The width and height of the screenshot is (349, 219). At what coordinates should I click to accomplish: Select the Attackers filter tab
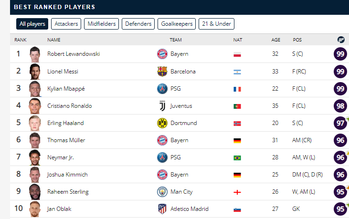point(66,24)
